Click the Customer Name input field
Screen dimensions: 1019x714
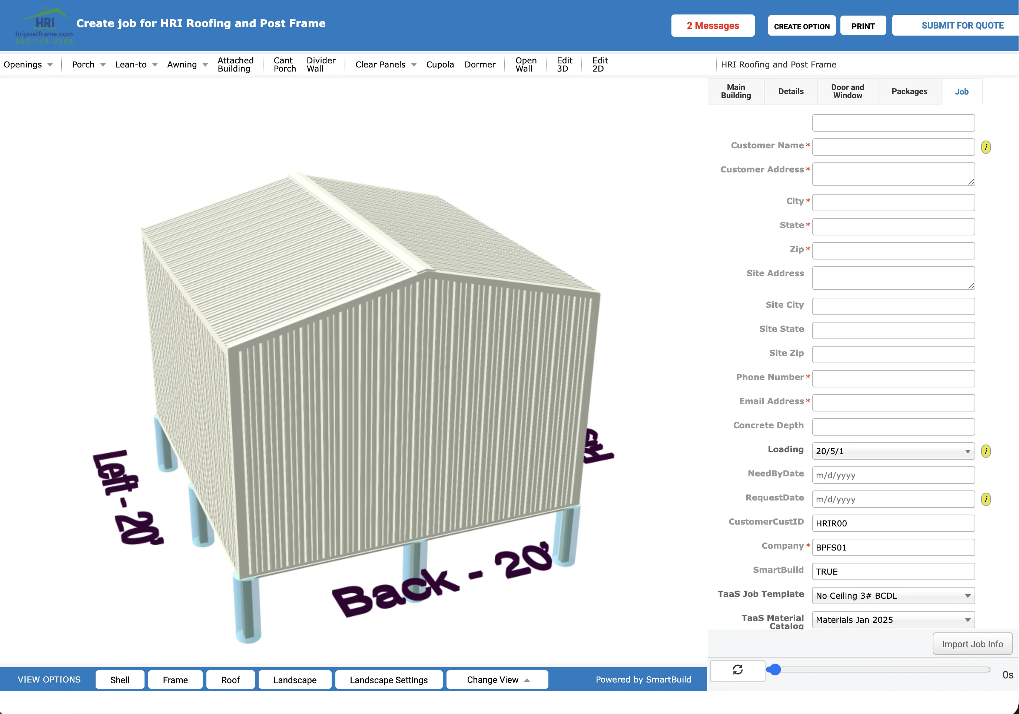893,147
